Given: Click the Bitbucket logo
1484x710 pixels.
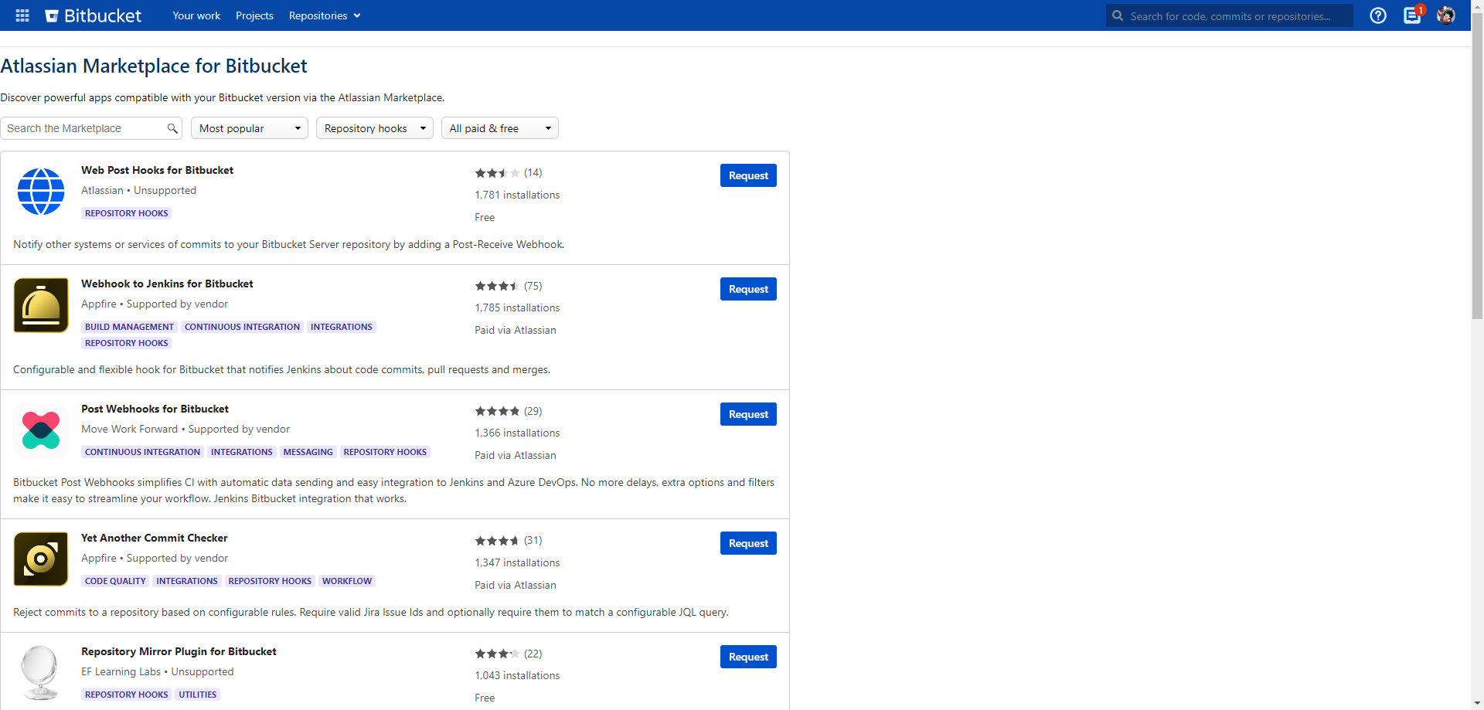Looking at the screenshot, I should coord(94,15).
